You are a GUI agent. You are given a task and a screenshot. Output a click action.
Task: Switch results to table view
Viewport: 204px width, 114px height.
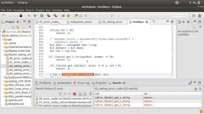click(x=196, y=89)
